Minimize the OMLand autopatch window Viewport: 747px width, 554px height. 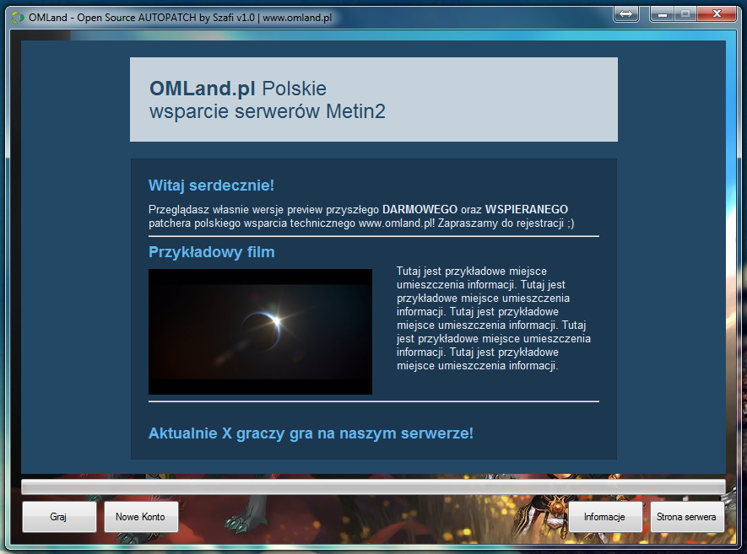(662, 13)
